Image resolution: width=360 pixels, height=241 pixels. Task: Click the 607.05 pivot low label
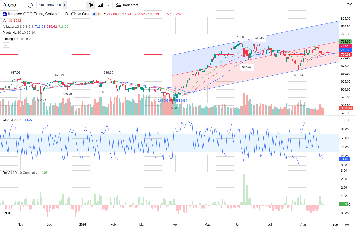coord(99,92)
